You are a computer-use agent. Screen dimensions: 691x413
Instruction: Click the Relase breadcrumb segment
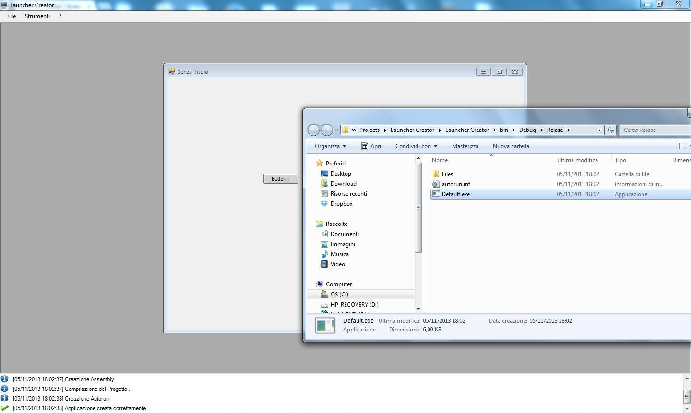555,130
